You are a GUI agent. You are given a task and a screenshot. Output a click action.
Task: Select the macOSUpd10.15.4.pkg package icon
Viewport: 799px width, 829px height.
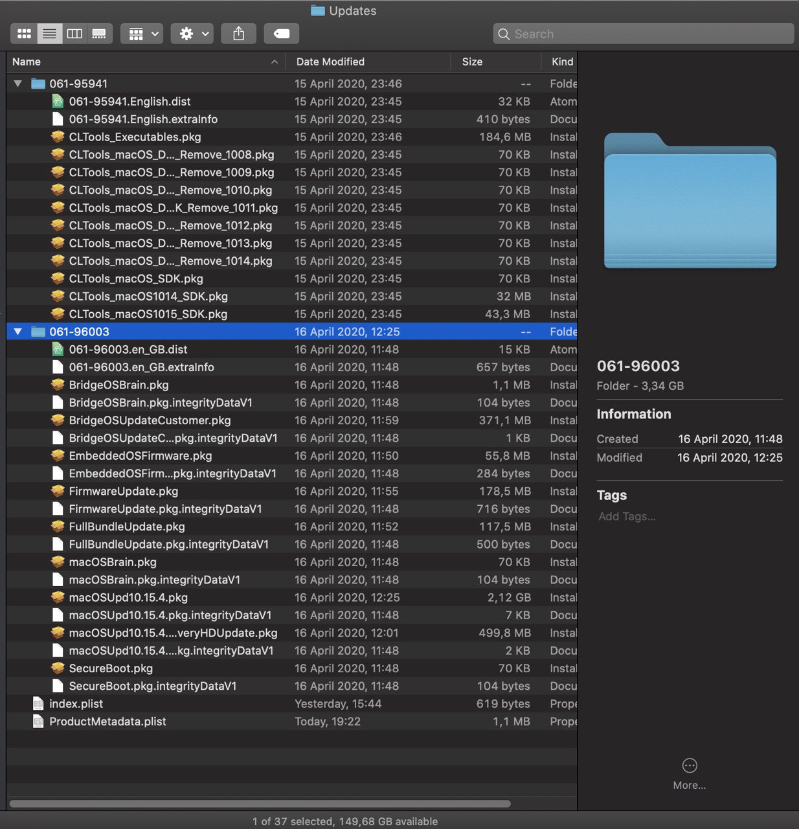tap(58, 597)
